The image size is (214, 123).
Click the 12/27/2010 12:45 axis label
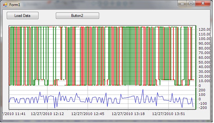click(x=88, y=114)
